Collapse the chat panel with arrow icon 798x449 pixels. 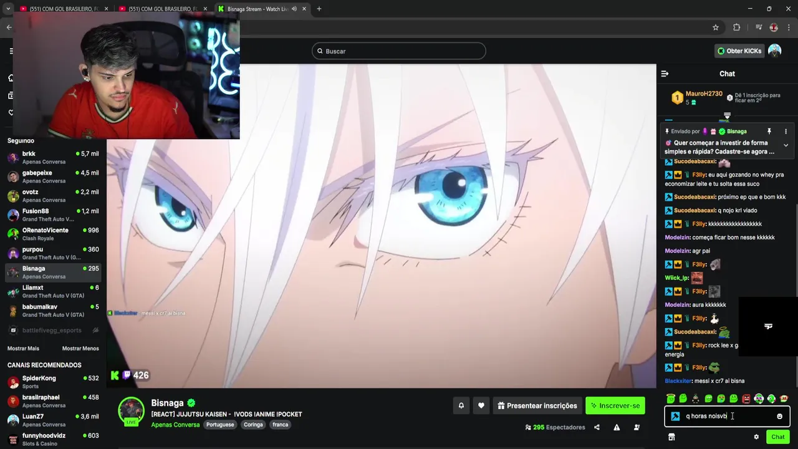[x=665, y=74]
